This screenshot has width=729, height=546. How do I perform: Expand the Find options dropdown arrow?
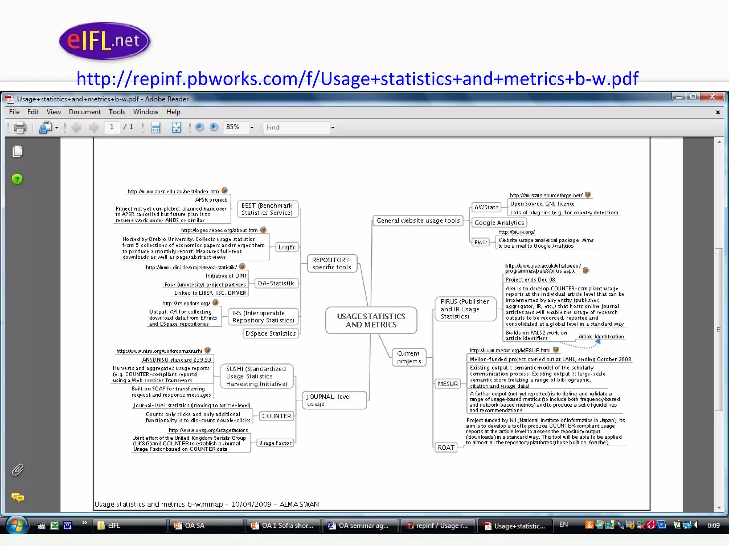pyautogui.click(x=333, y=128)
